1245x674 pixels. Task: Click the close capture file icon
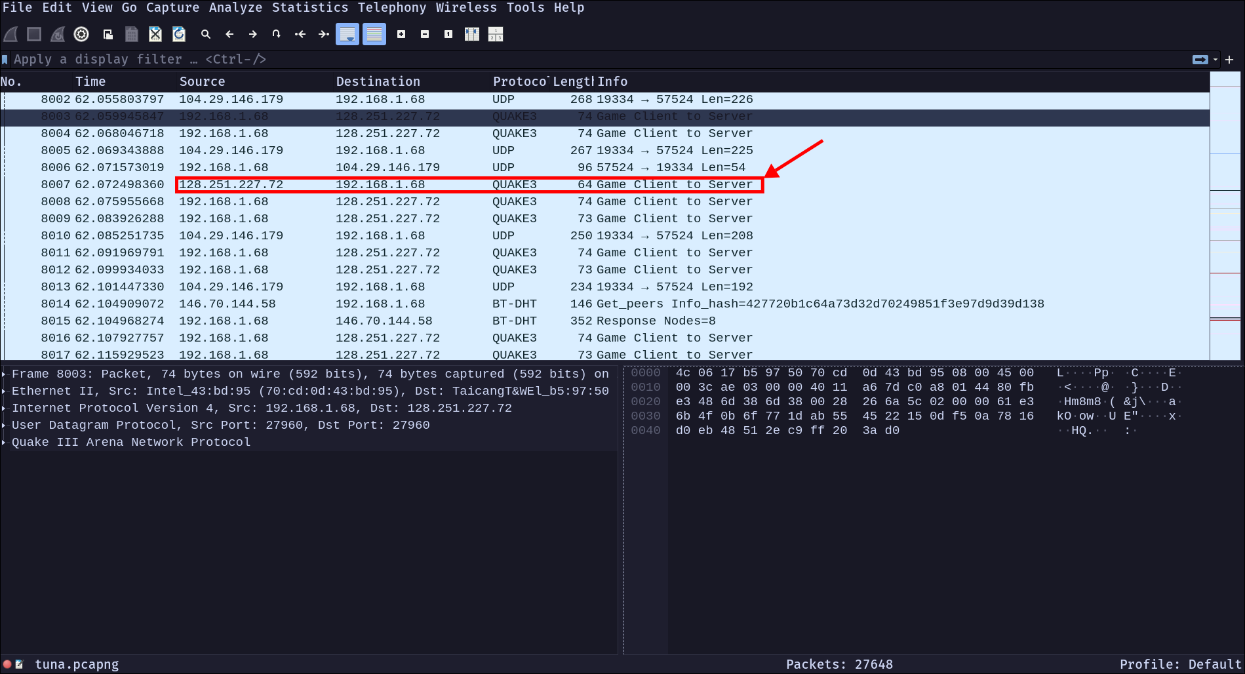tap(155, 34)
